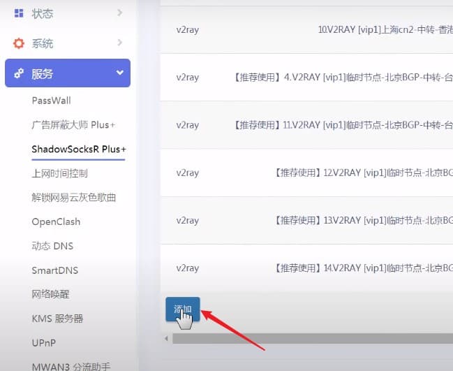Open 上网时间控制 page
The height and width of the screenshot is (371, 453).
(x=59, y=173)
